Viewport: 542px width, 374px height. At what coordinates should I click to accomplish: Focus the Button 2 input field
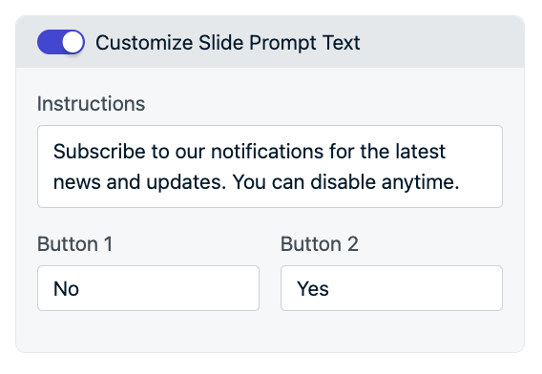pyautogui.click(x=391, y=288)
